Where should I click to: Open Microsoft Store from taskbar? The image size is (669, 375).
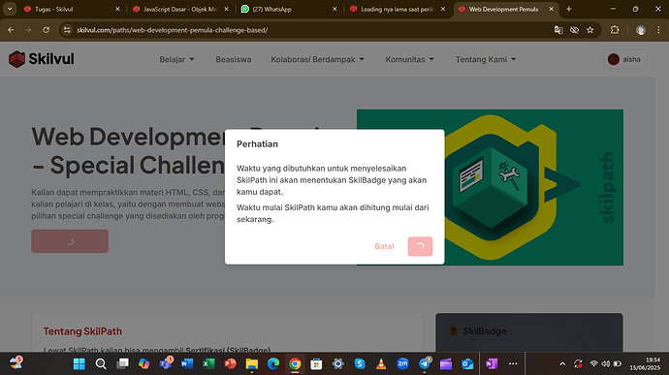pos(317,364)
